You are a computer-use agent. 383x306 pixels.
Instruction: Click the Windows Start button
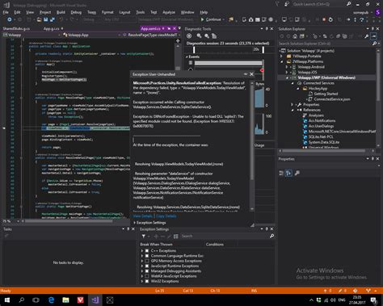[7, 300]
